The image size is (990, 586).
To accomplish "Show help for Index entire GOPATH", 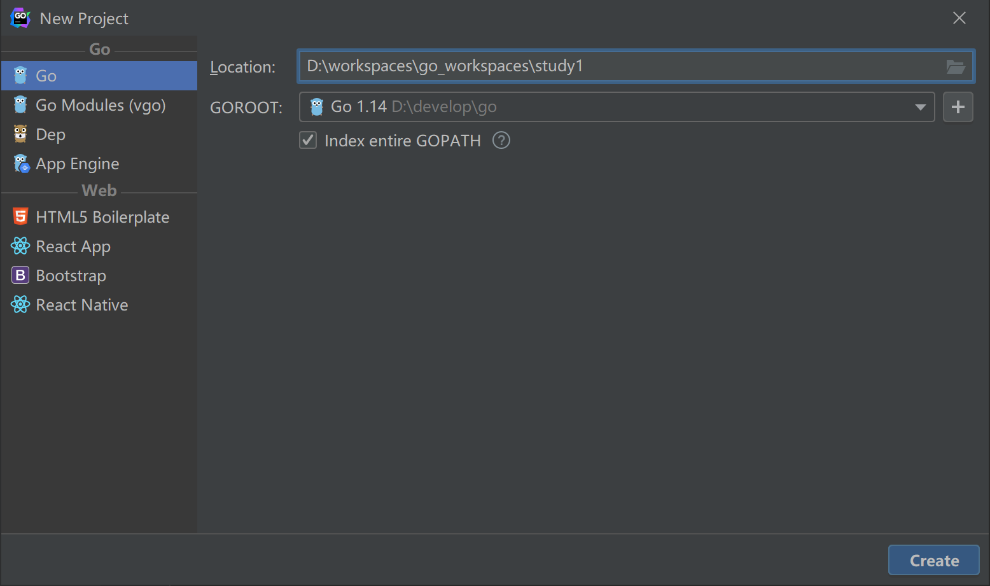I will [501, 141].
